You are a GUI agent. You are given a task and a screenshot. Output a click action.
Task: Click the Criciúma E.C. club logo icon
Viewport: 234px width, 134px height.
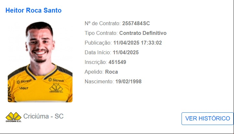[13, 117]
